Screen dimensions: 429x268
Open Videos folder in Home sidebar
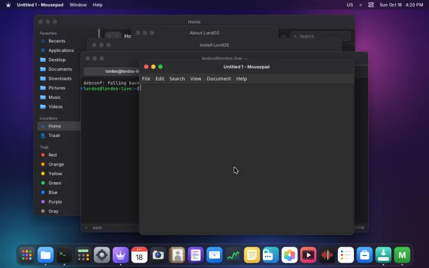pyautogui.click(x=55, y=107)
